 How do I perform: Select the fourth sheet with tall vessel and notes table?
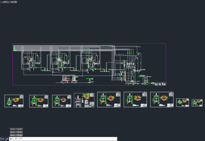click(84, 100)
